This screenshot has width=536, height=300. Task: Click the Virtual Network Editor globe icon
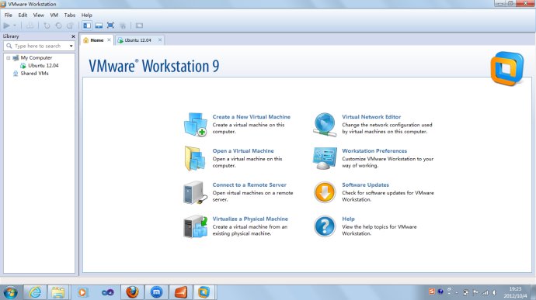click(325, 125)
